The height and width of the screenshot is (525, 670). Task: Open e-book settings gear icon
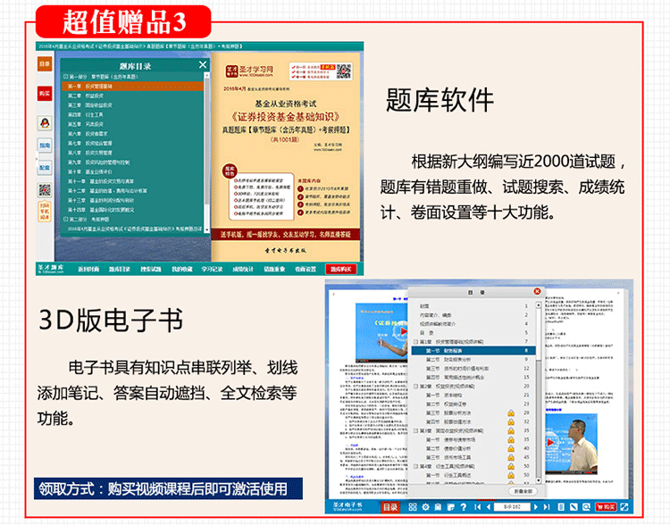pyautogui.click(x=425, y=507)
